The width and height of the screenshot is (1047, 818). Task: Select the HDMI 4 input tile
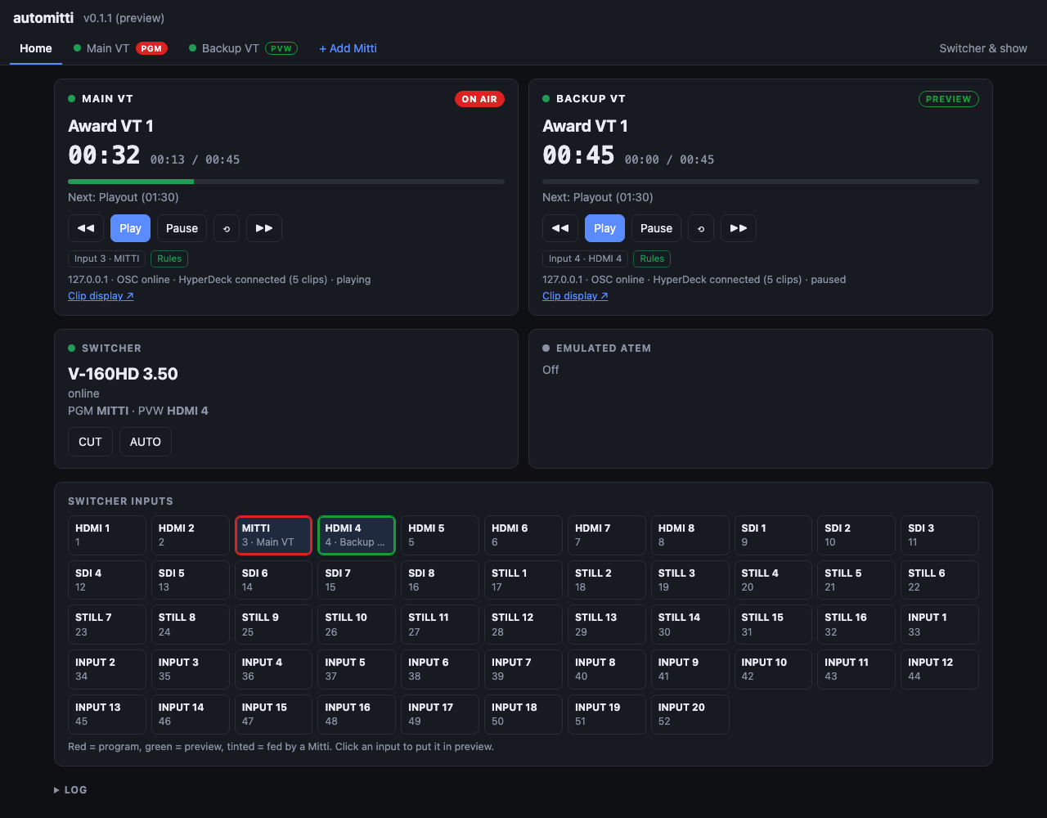click(x=357, y=535)
